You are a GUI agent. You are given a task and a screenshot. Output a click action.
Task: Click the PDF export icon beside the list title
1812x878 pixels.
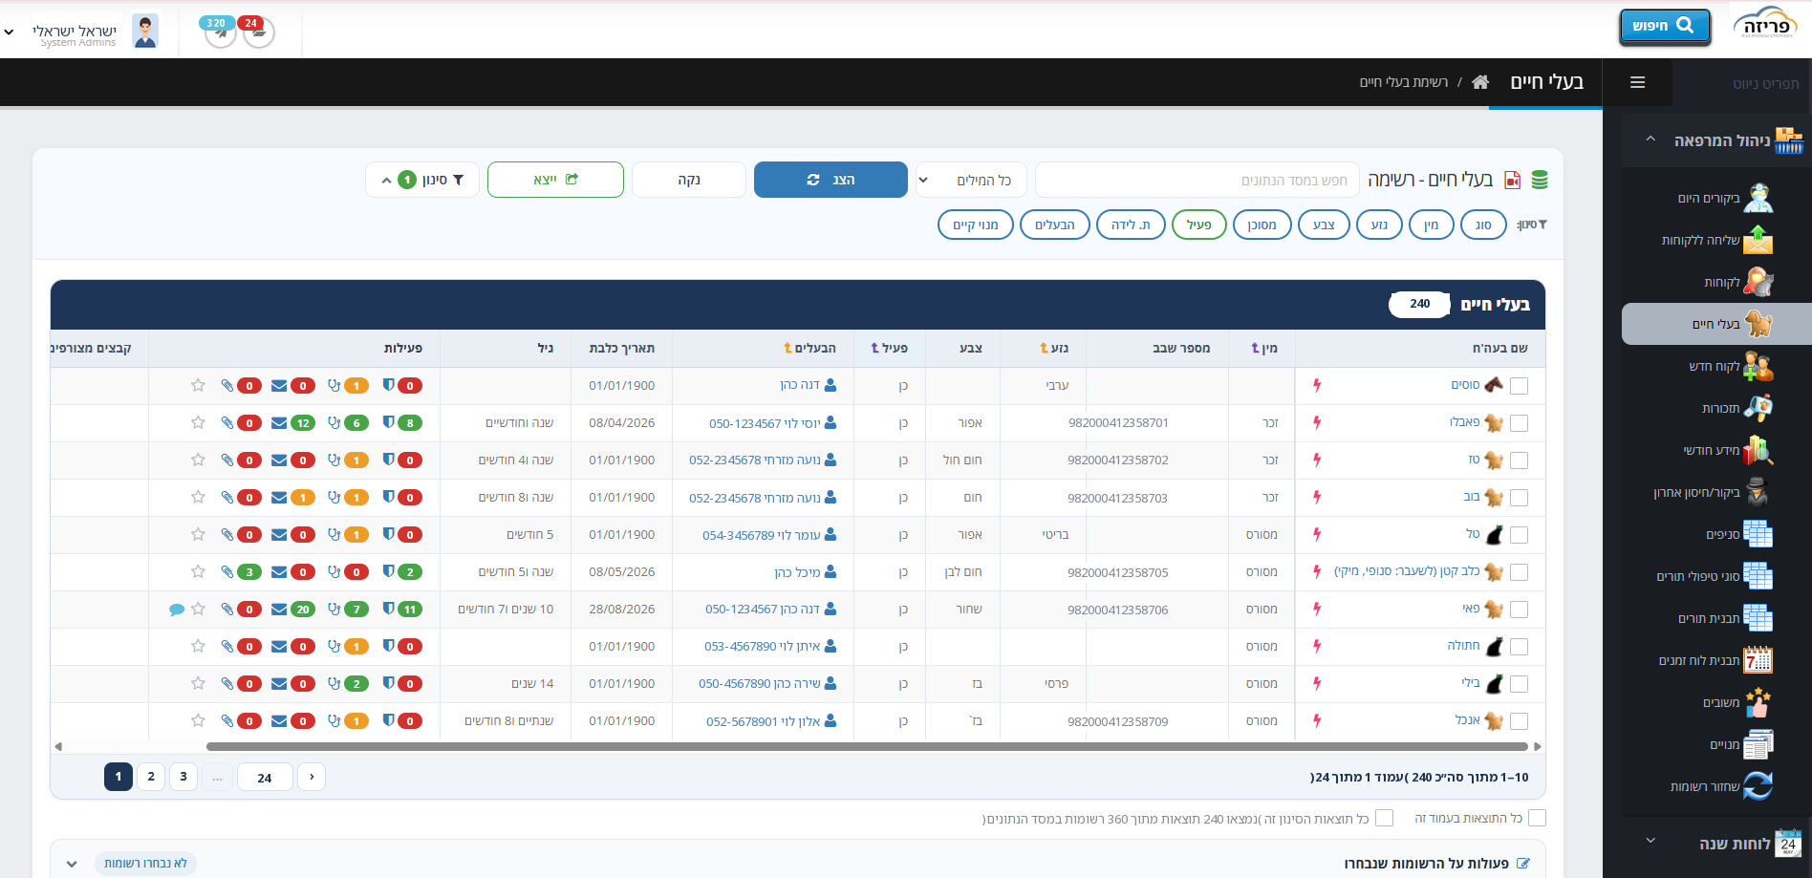pos(1512,180)
